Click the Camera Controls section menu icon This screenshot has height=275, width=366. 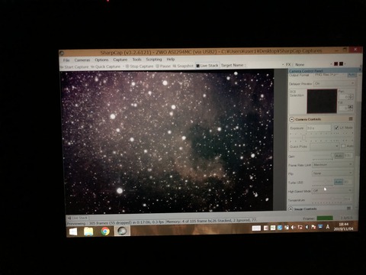click(351, 118)
